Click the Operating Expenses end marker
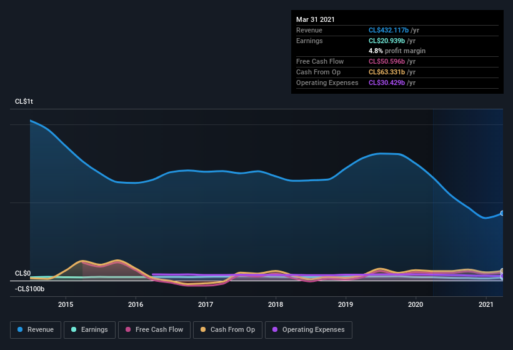The image size is (513, 350). coord(502,276)
